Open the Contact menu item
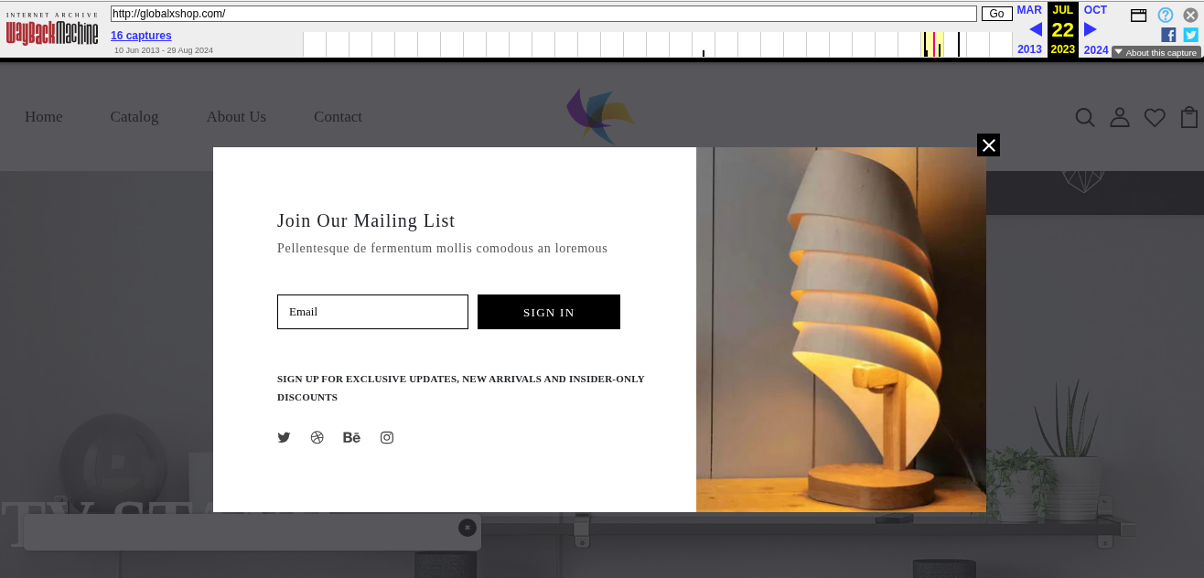This screenshot has width=1204, height=578. (x=338, y=117)
